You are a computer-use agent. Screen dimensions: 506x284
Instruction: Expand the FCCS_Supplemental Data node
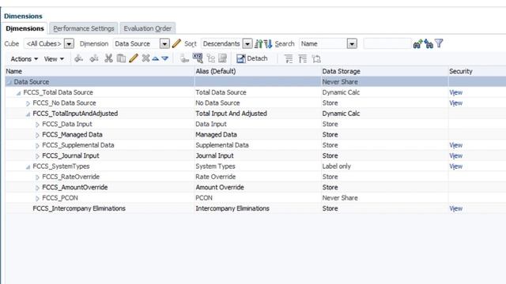click(x=37, y=145)
